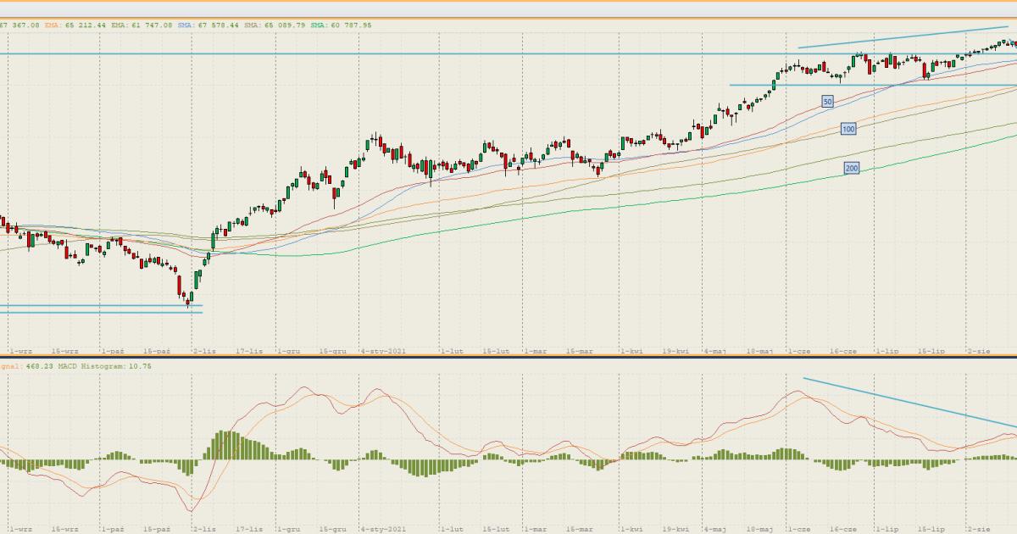This screenshot has height=534, width=1017.
Task: Click the 100 moving average label badge
Action: 848,129
